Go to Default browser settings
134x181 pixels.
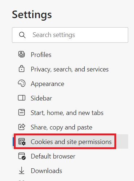pos(53,156)
